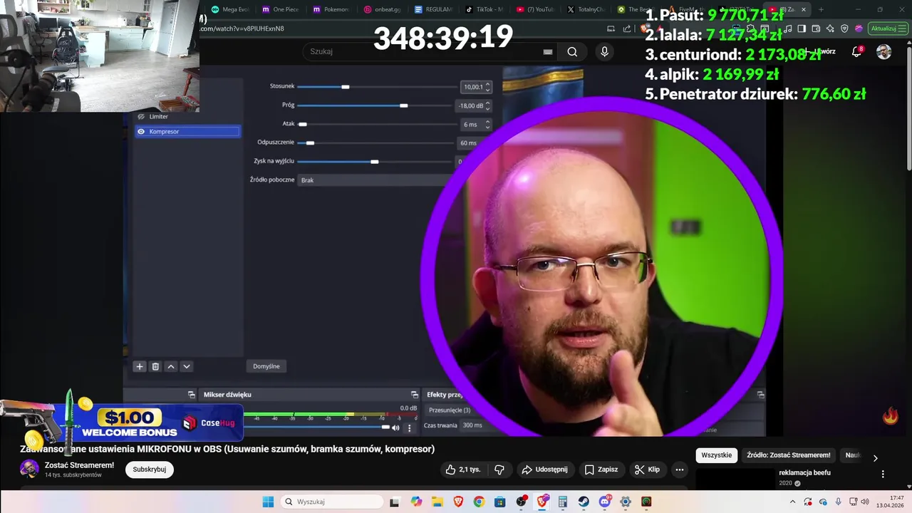
Task: Open more actions ellipsis under the video
Action: point(679,470)
